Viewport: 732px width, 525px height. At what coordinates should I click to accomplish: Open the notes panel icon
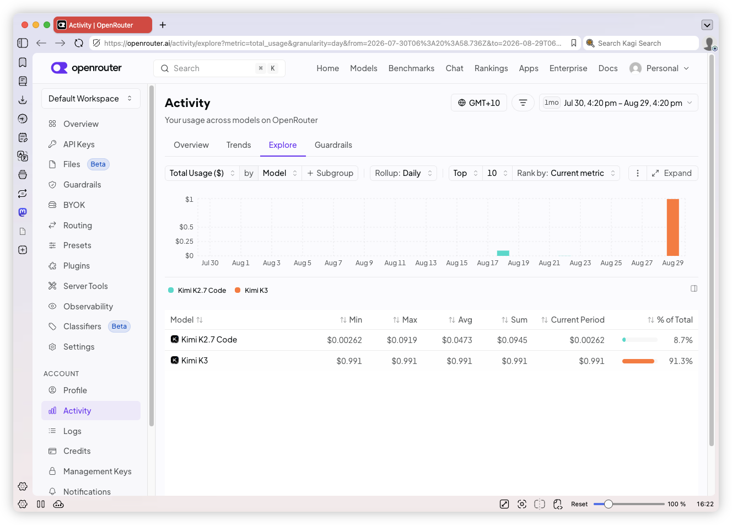23,137
